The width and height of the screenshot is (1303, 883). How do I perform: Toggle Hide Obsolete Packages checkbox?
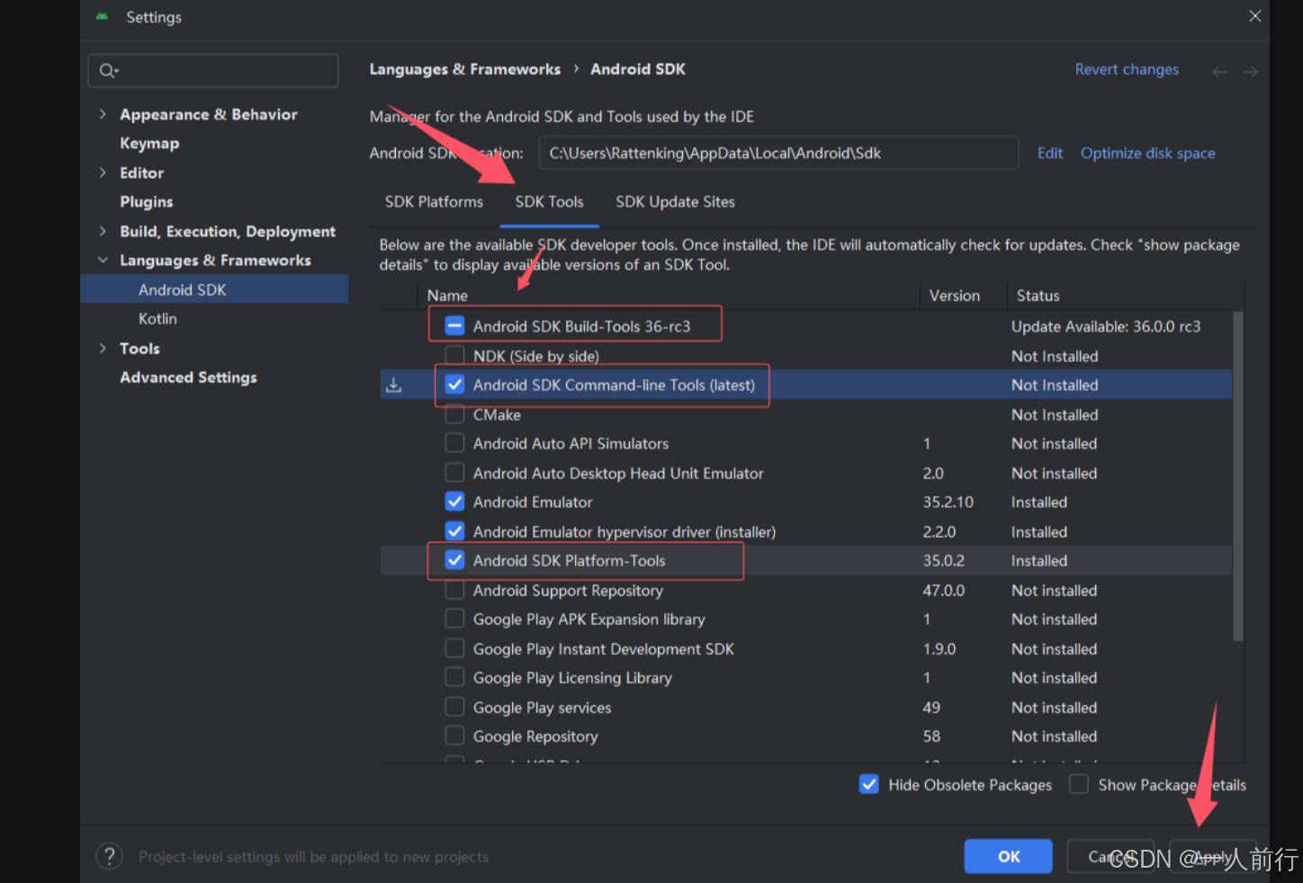tap(868, 784)
